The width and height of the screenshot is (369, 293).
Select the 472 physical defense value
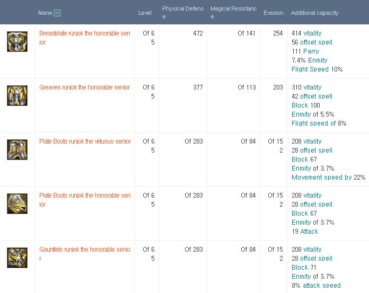[x=198, y=33]
